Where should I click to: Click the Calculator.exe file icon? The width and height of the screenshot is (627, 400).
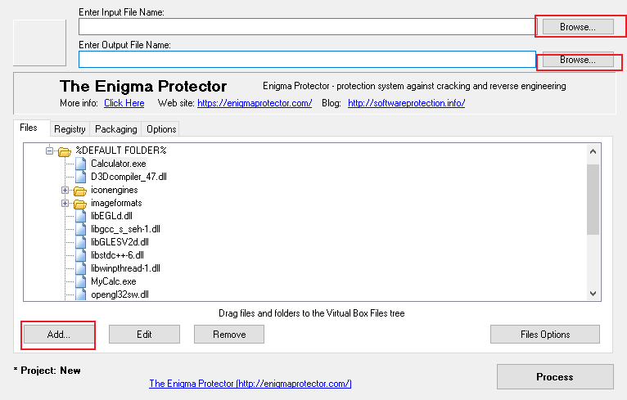81,164
